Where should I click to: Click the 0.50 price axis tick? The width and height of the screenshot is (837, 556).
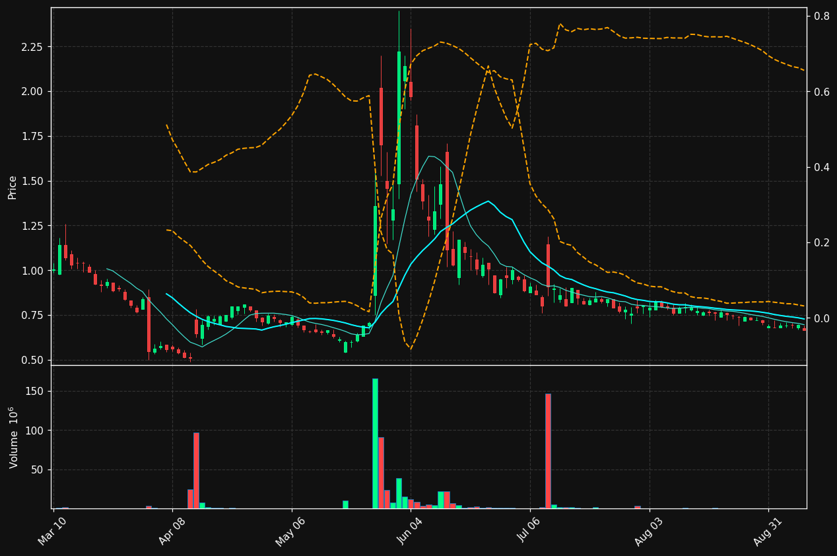tap(31, 360)
